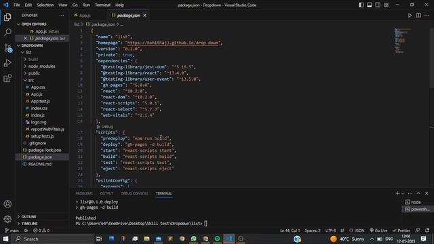Collapse the Open Editors section
Image resolution: width=434 pixels, height=244 pixels.
34,24
